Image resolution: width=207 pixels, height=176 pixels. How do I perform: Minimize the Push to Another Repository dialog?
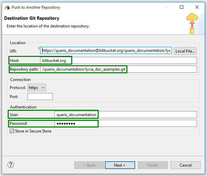pyautogui.click(x=166, y=7)
